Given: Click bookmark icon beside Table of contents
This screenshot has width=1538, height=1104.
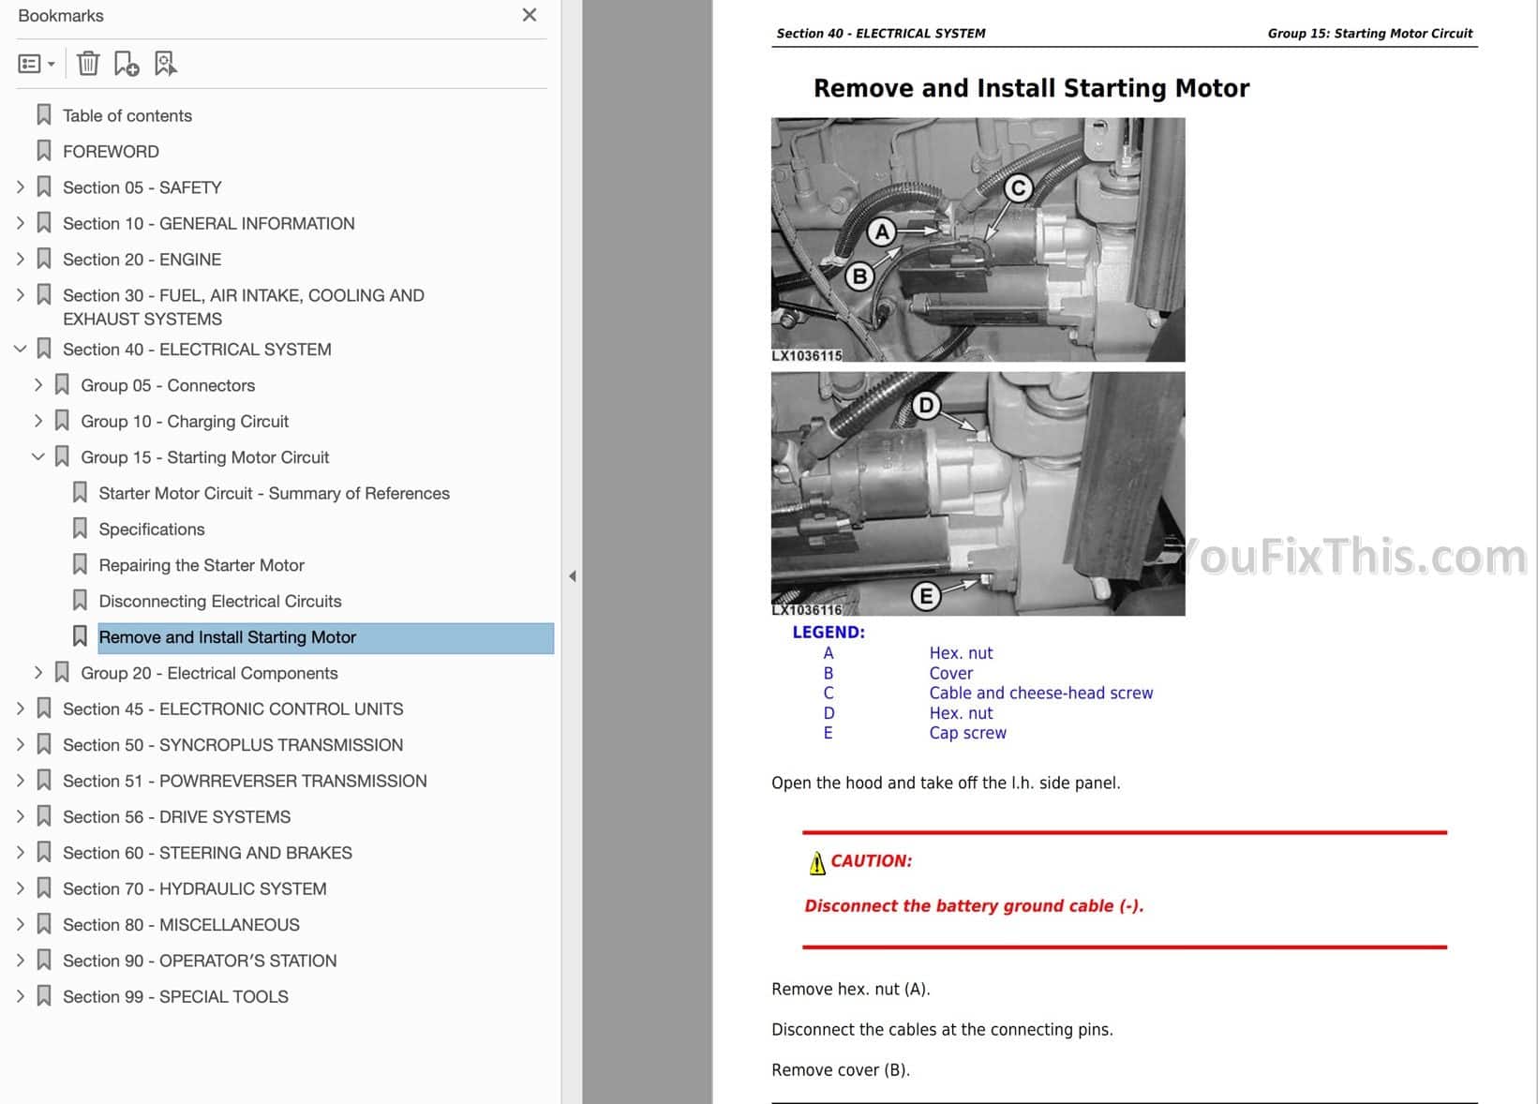Looking at the screenshot, I should pyautogui.click(x=44, y=115).
